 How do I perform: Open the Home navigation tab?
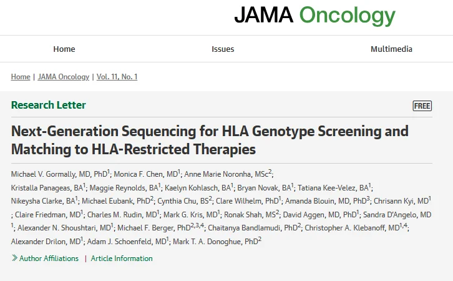click(x=64, y=49)
